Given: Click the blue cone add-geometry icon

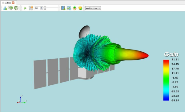Looking at the screenshot, I should click(x=5, y=8).
